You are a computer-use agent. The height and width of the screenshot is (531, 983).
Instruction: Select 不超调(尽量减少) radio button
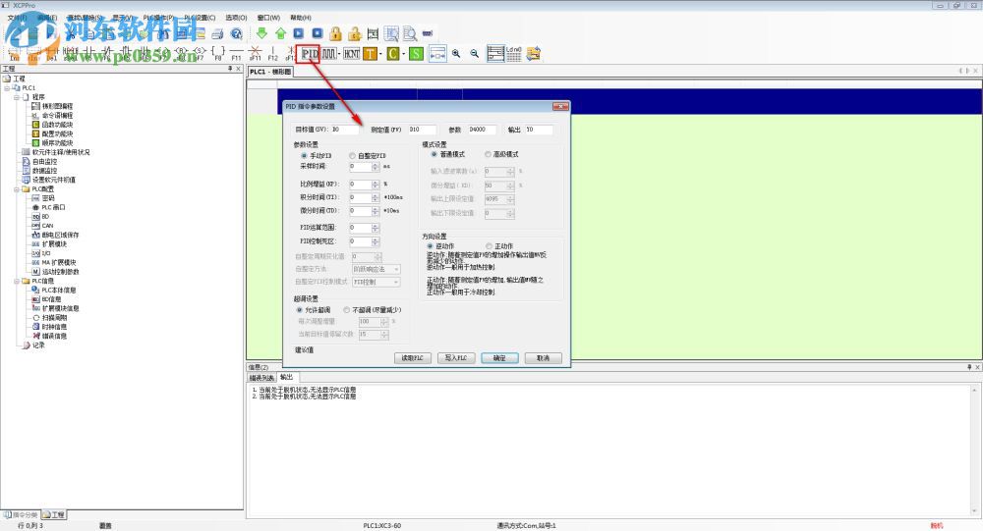346,310
